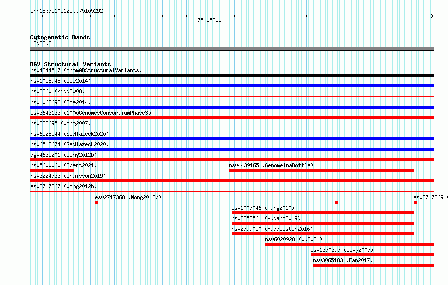Image resolution: width=448 pixels, height=285 pixels.
Task: Open esv1007046 (Pang2010) variant label
Action: [x=263, y=208]
